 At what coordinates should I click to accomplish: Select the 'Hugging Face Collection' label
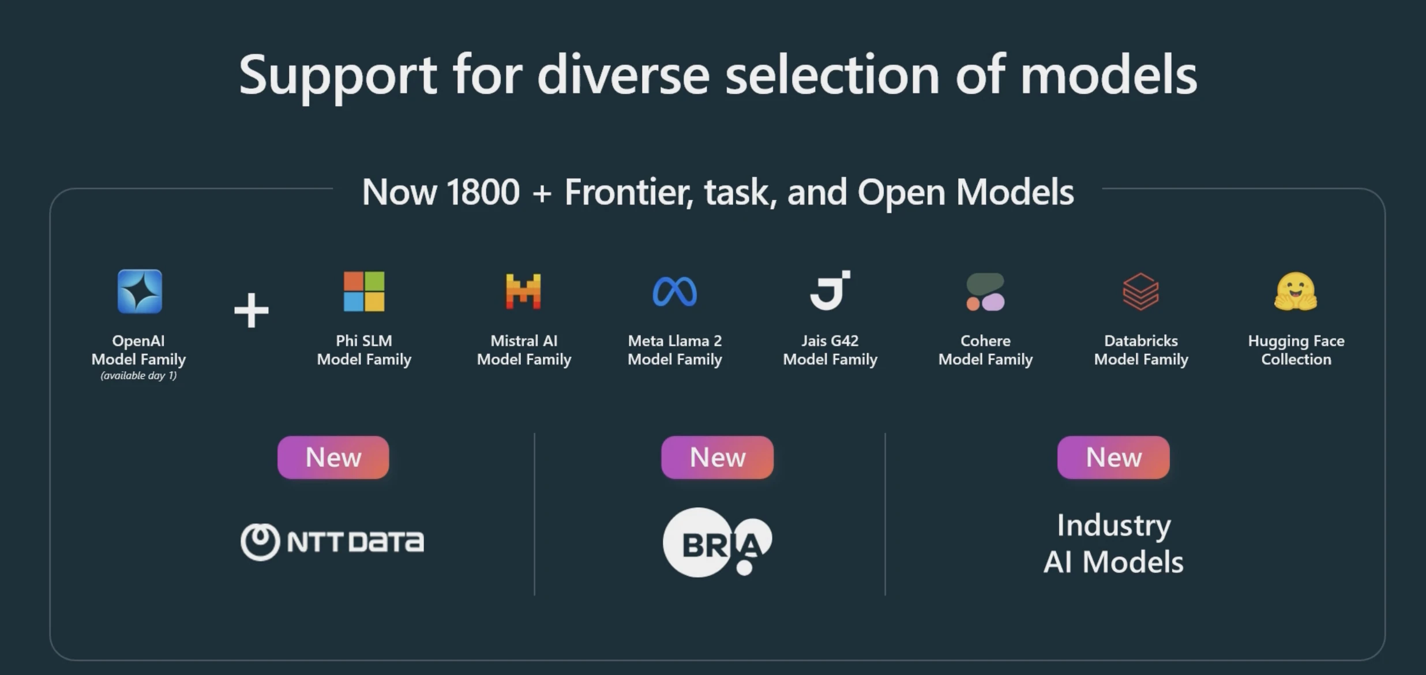pyautogui.click(x=1296, y=350)
